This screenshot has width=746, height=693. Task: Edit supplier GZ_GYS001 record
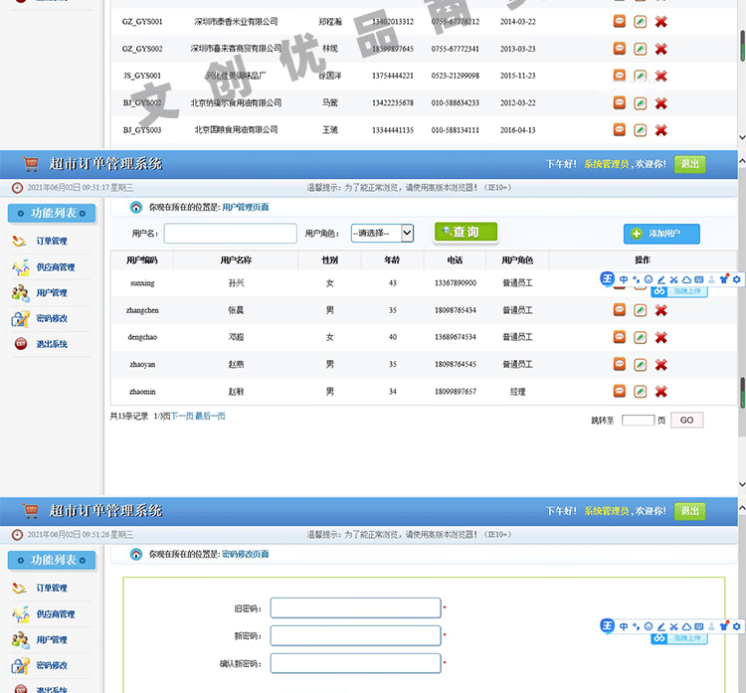click(640, 22)
